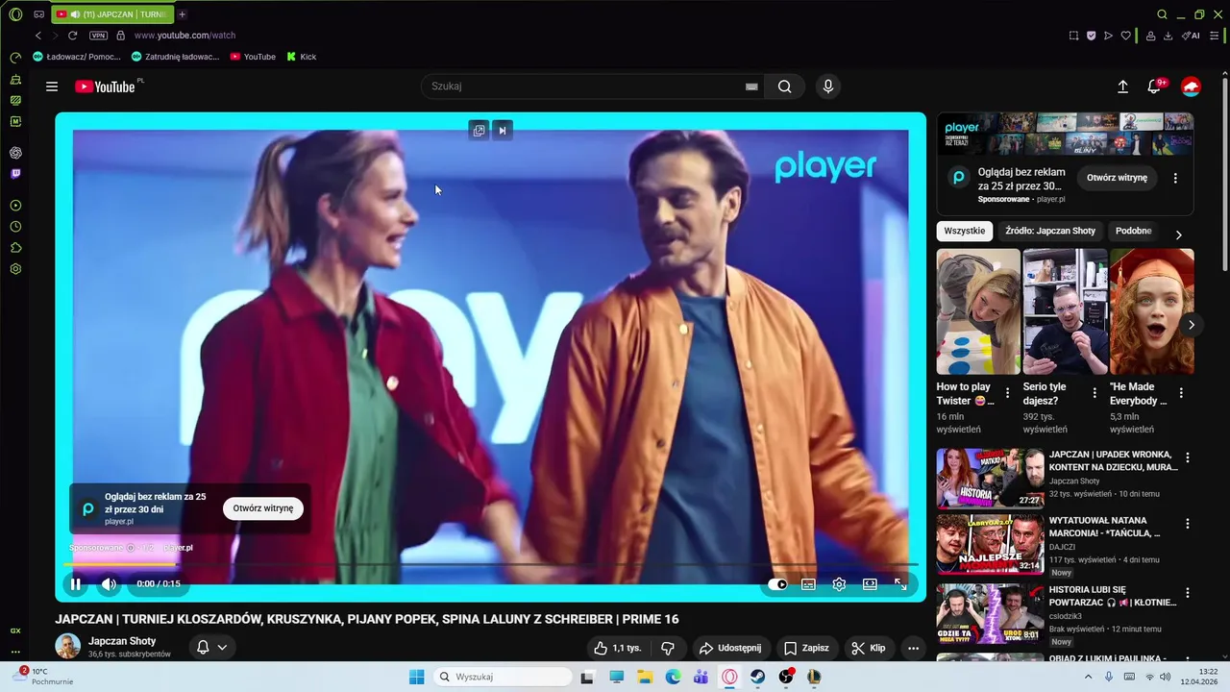Open the video player settings gear

[839, 584]
